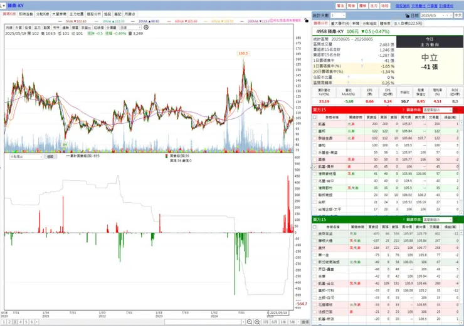Open 關鍵券商 dropdown in 賣方15 header
This screenshot has height=326, width=464.
[438, 220]
